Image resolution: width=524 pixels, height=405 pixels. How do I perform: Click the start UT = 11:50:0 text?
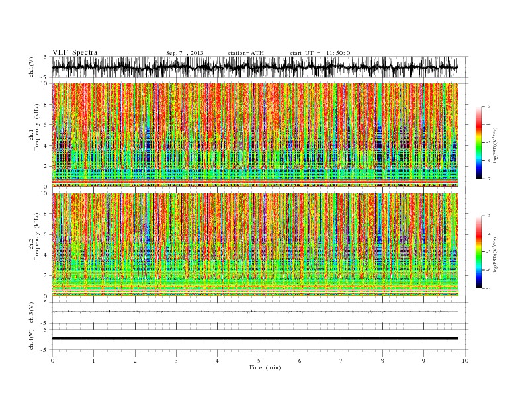[x=320, y=53]
